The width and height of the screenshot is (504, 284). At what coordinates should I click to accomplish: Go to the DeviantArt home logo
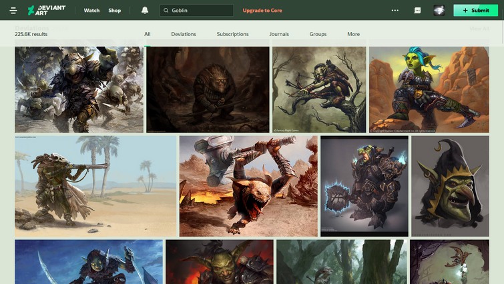tap(47, 10)
